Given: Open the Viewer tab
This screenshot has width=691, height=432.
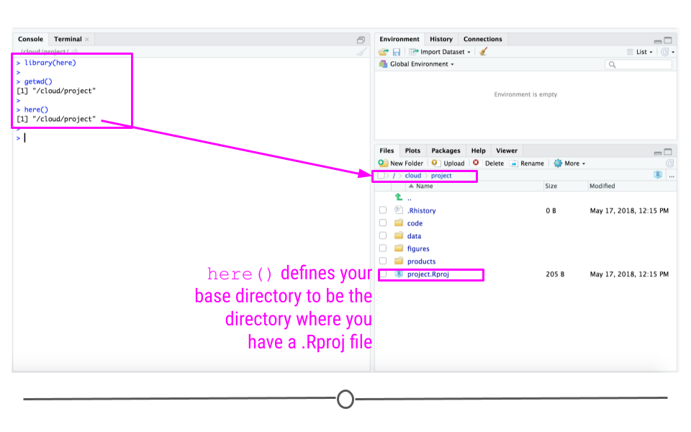Looking at the screenshot, I should pos(506,150).
